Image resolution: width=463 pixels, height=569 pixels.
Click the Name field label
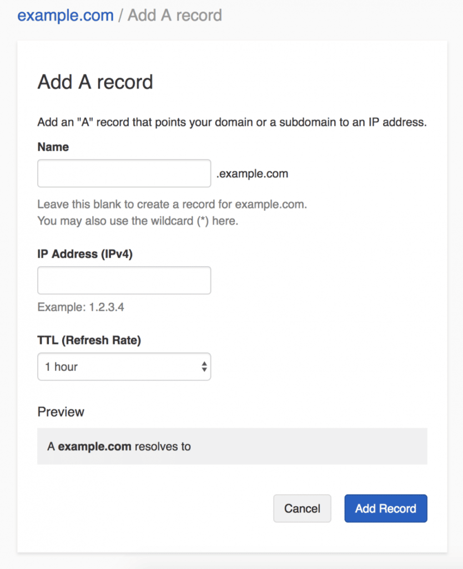53,147
